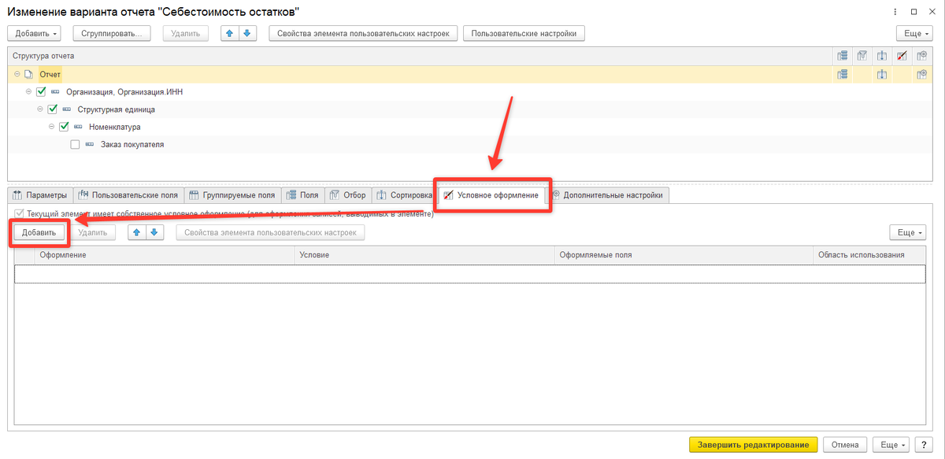Uncheck the Структурная единица grouping
Screen dimensions: 945x459
point(54,109)
